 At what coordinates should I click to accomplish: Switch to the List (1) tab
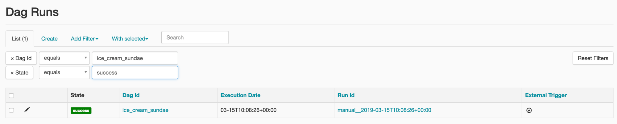point(20,39)
